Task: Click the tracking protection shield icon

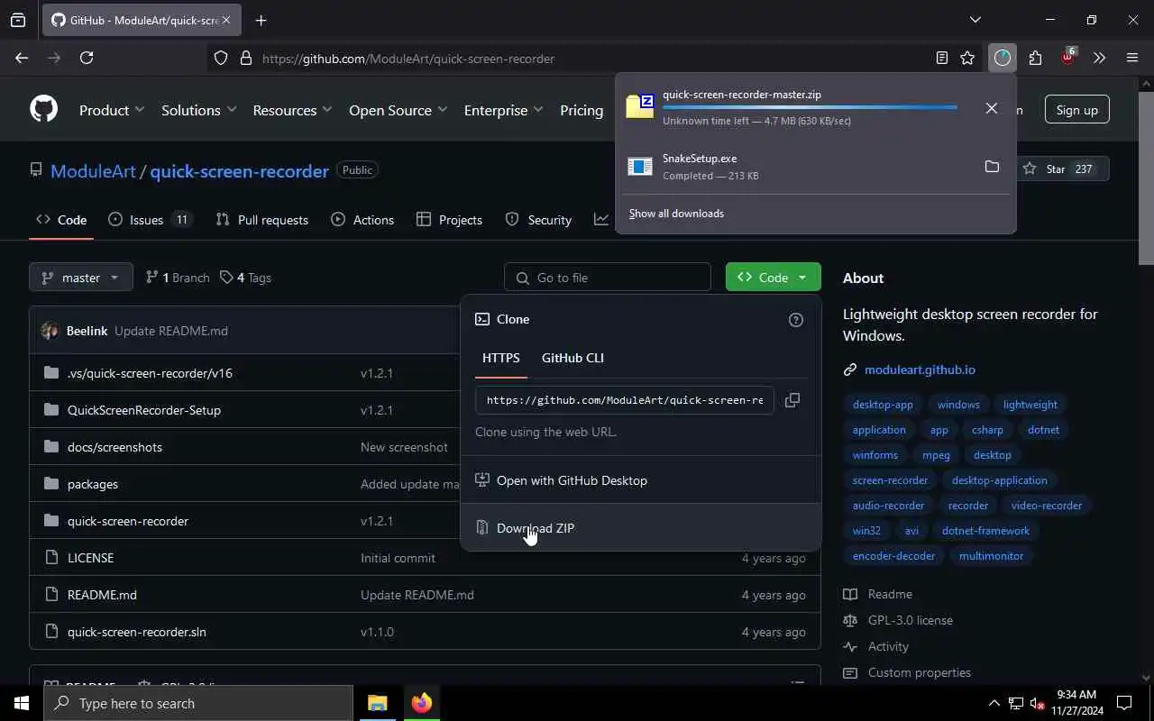Action: [x=221, y=58]
